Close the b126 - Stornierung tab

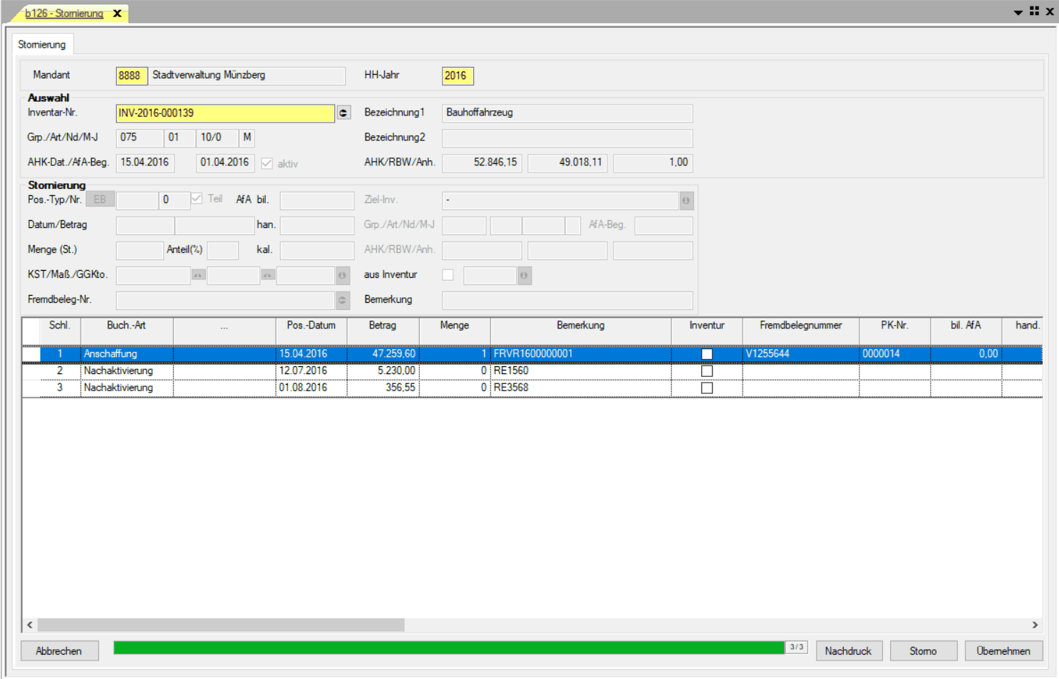118,14
